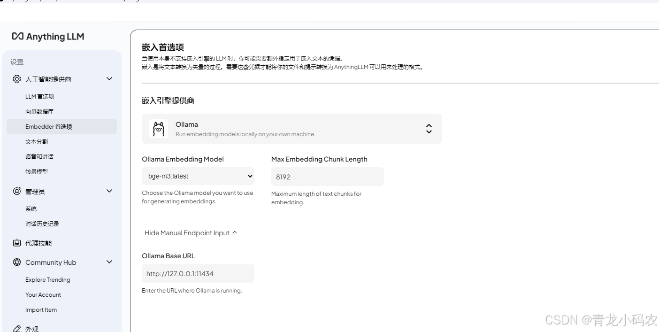Screen dimensions: 659x332
Task: Open Your Account page
Action: point(43,294)
